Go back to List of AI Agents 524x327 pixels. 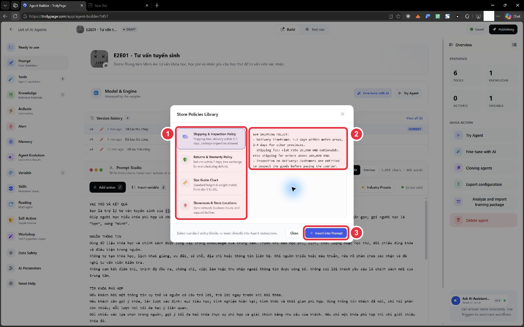click(36, 29)
